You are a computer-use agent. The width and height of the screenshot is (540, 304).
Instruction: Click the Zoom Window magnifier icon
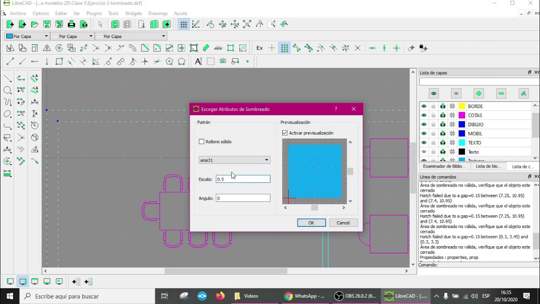tap(272, 24)
